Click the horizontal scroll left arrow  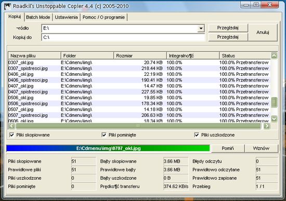pyautogui.click(x=11, y=126)
